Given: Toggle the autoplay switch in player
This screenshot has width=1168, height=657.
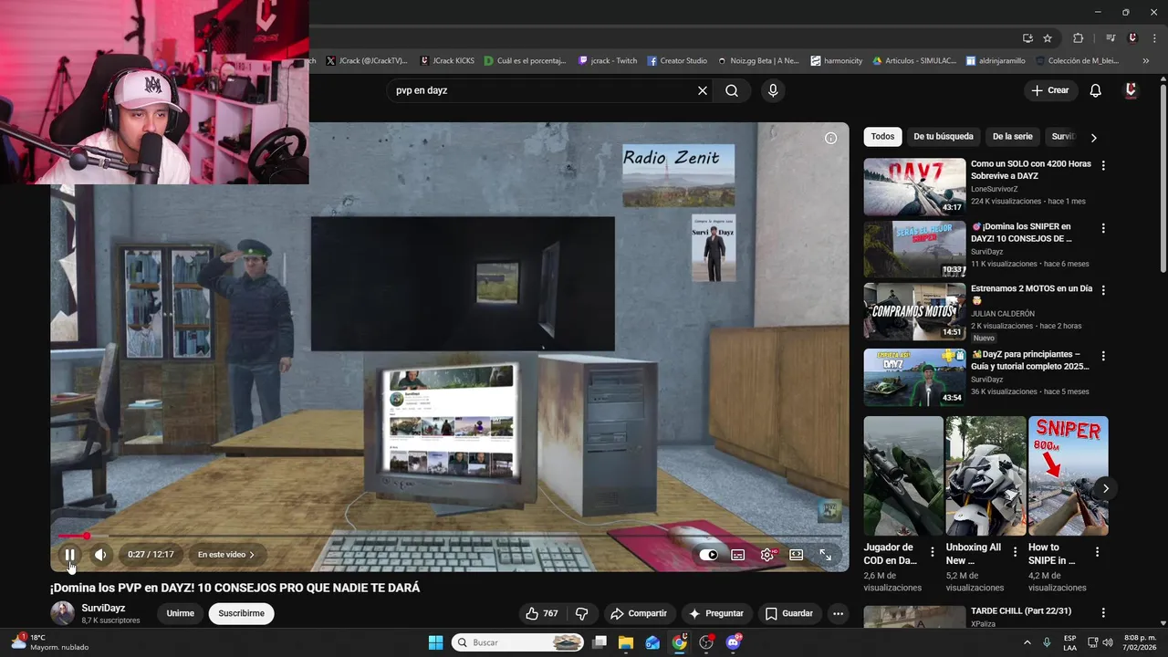Looking at the screenshot, I should pyautogui.click(x=708, y=554).
